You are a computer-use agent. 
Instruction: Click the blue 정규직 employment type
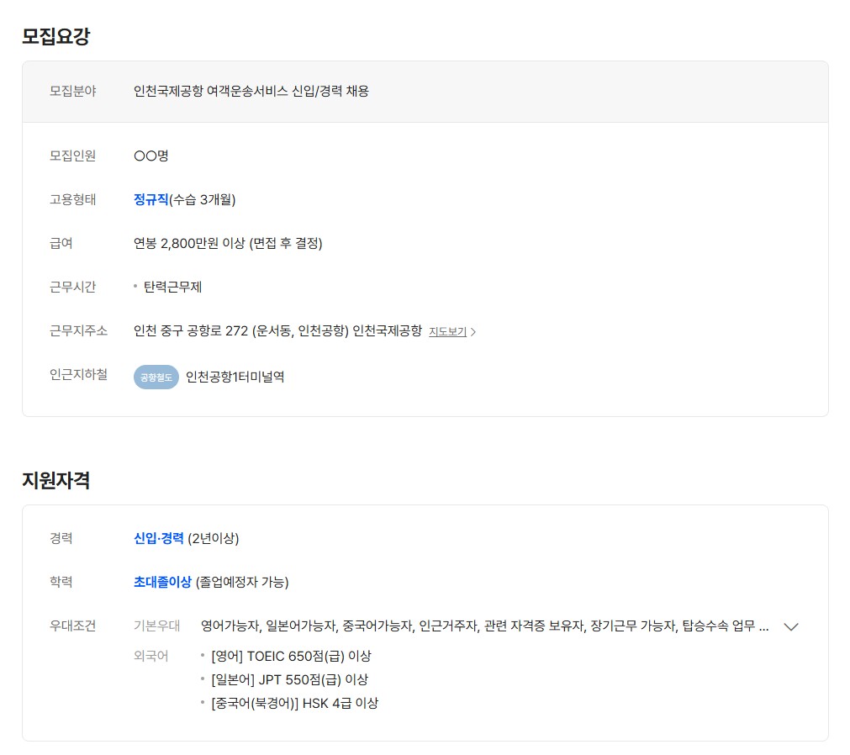point(151,199)
